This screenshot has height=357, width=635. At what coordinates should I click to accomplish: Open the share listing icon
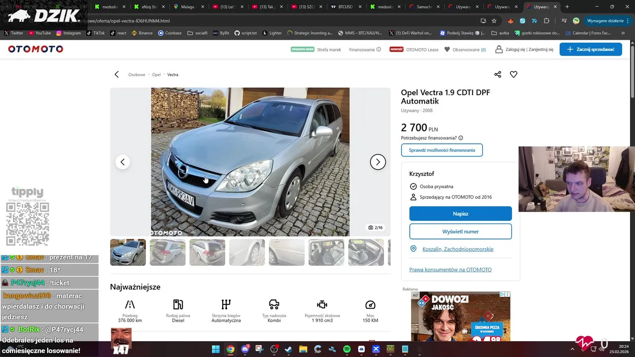498,74
